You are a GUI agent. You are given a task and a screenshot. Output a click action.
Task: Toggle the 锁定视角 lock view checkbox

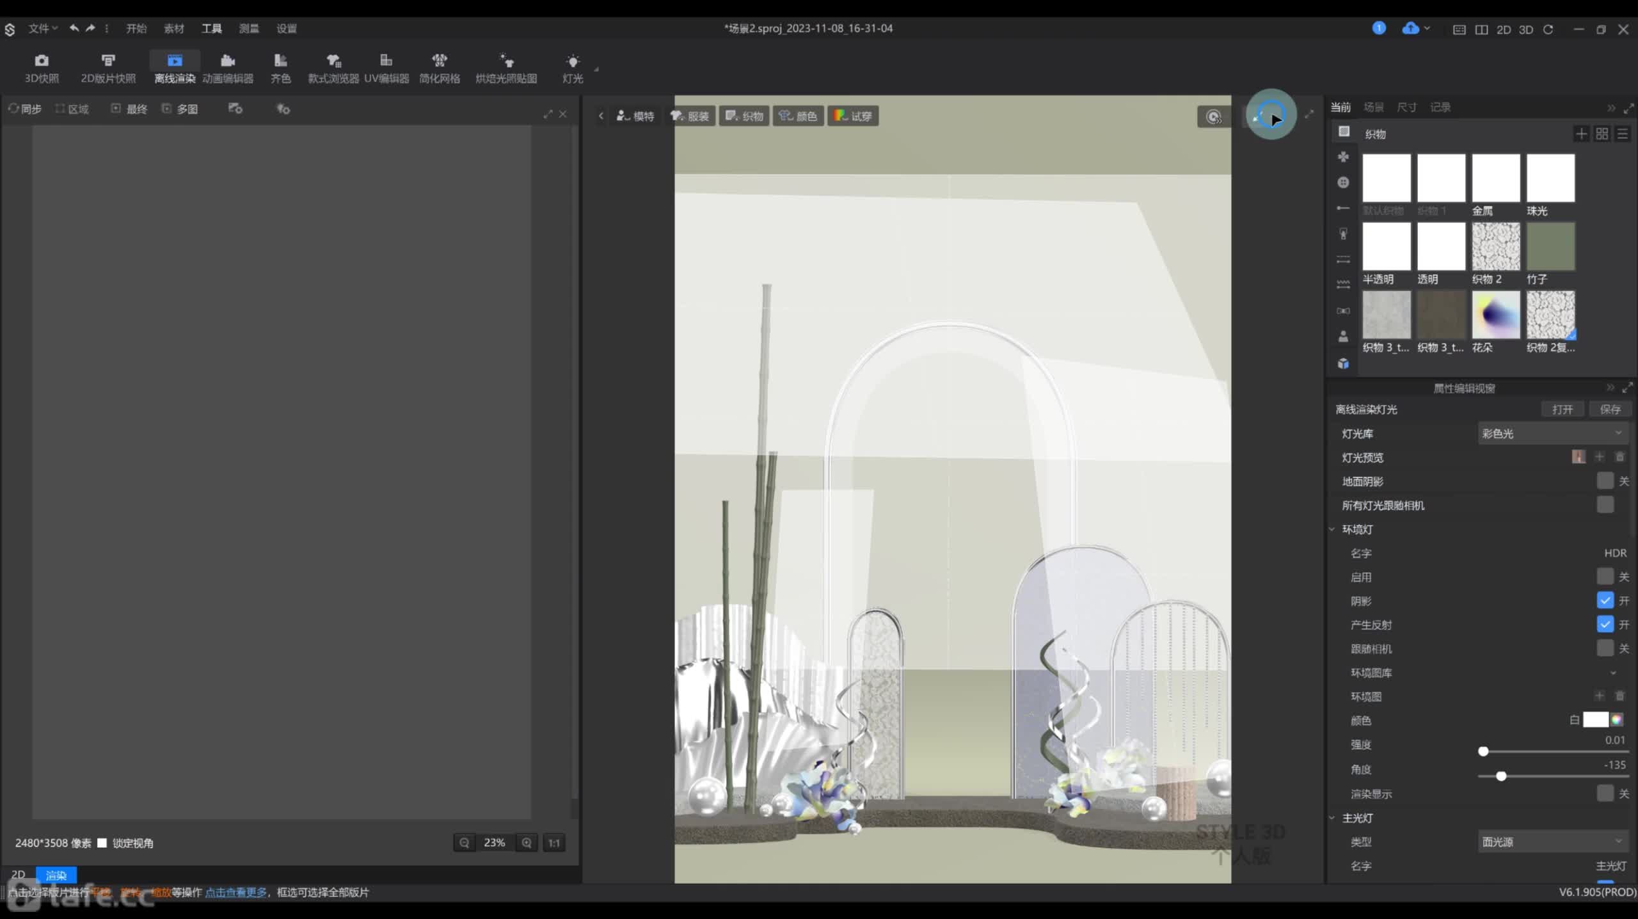(x=102, y=843)
